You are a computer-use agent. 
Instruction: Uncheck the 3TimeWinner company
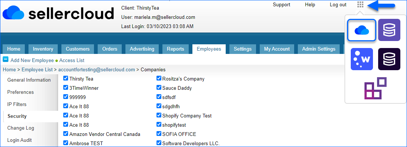click(x=65, y=88)
